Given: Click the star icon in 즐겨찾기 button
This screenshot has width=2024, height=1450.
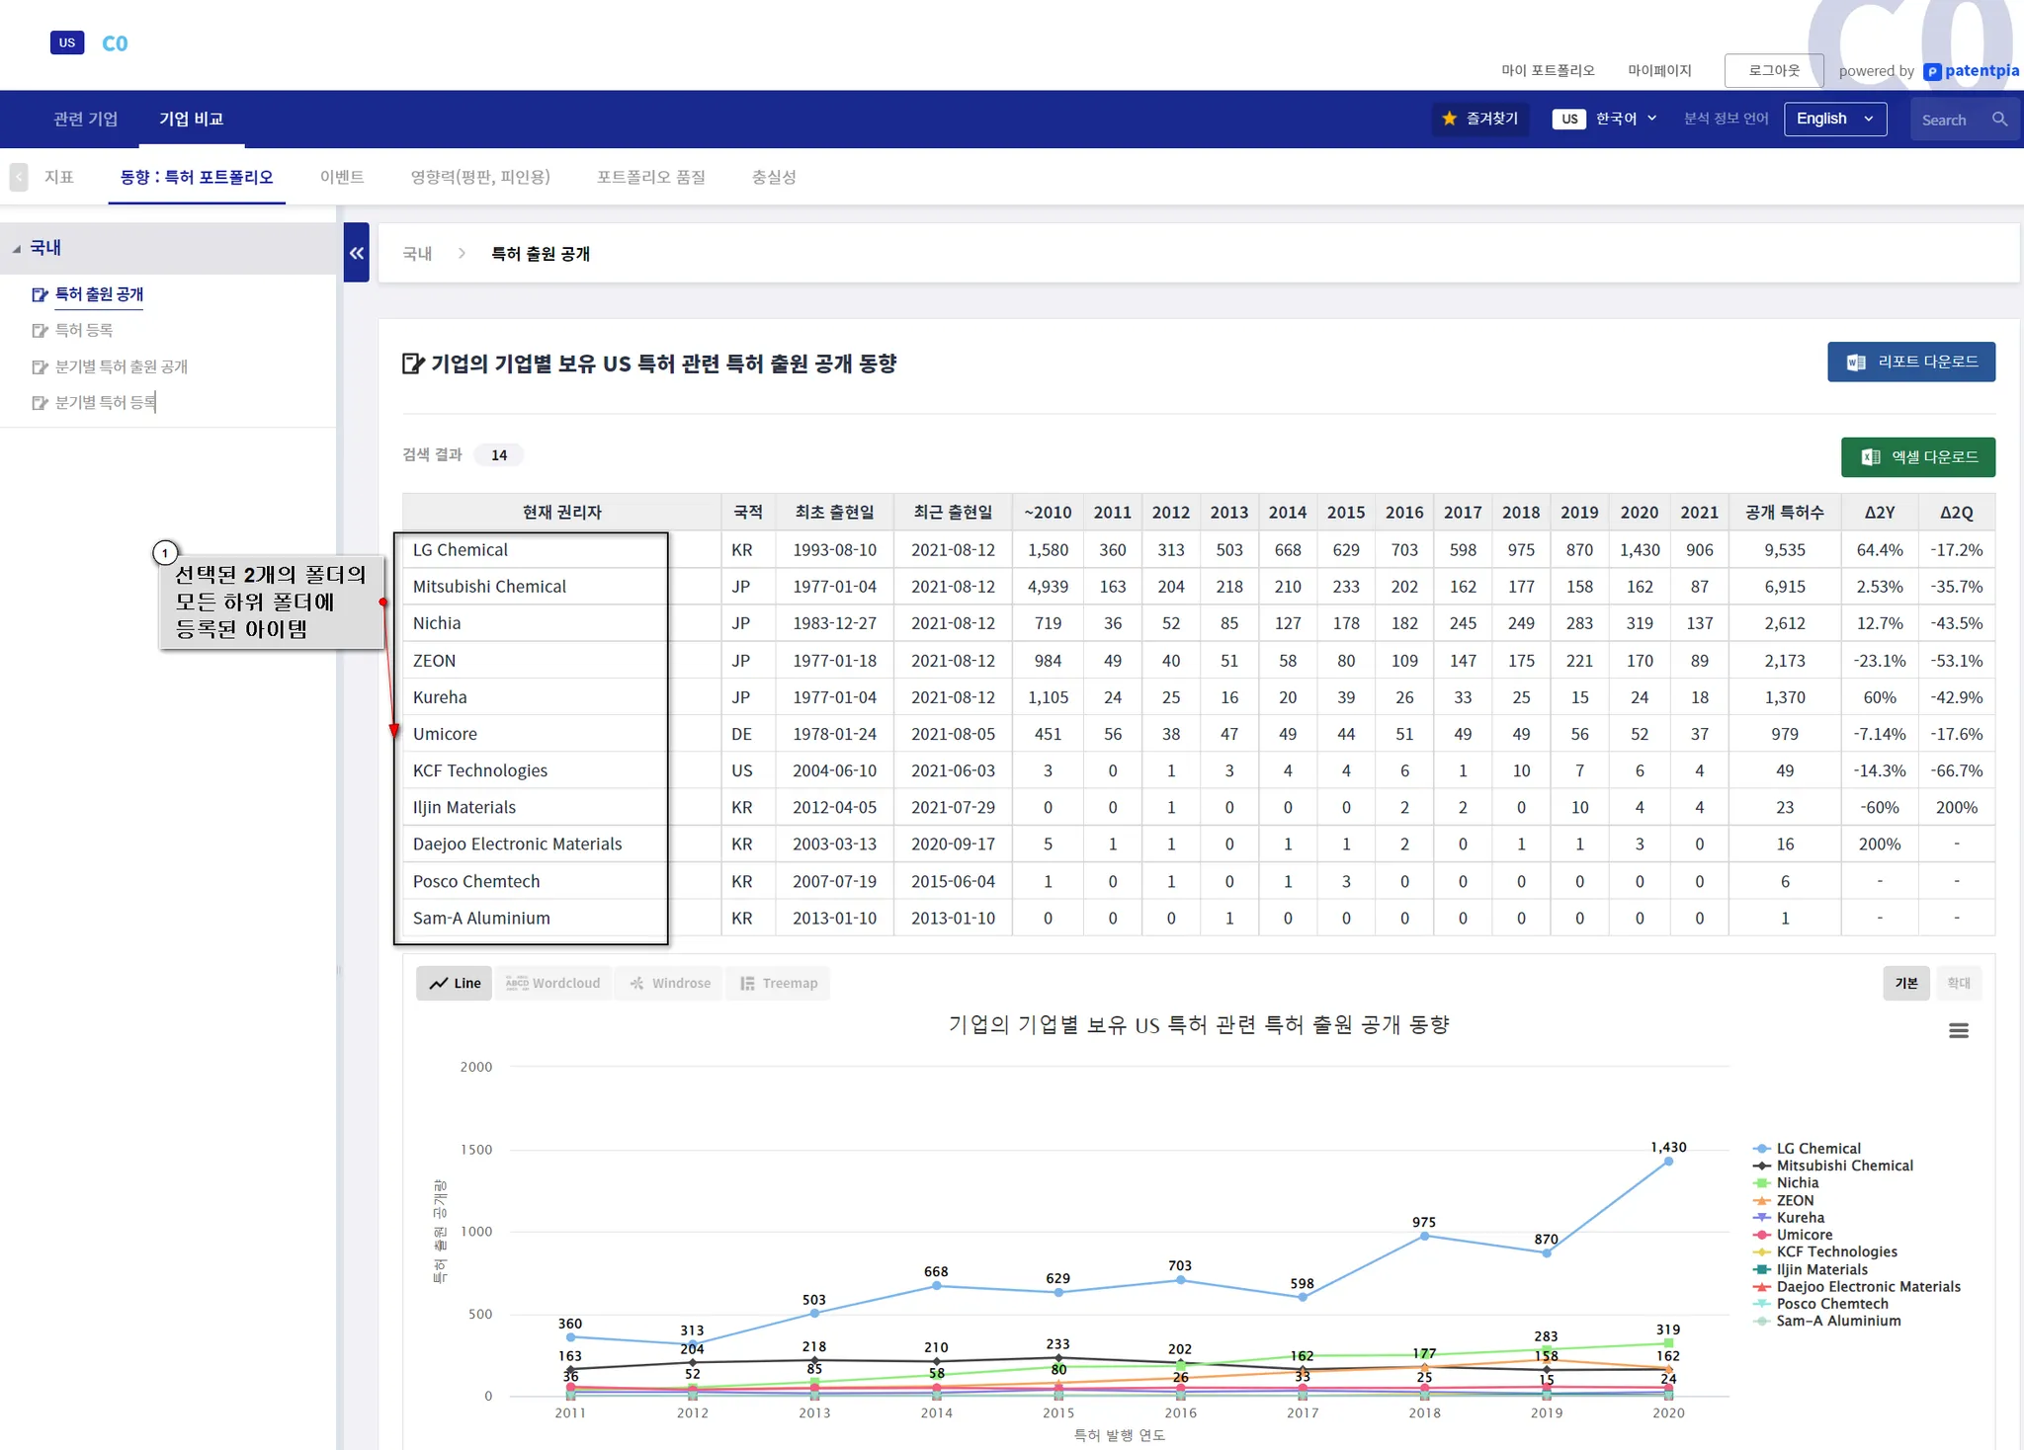Looking at the screenshot, I should click(x=1449, y=119).
